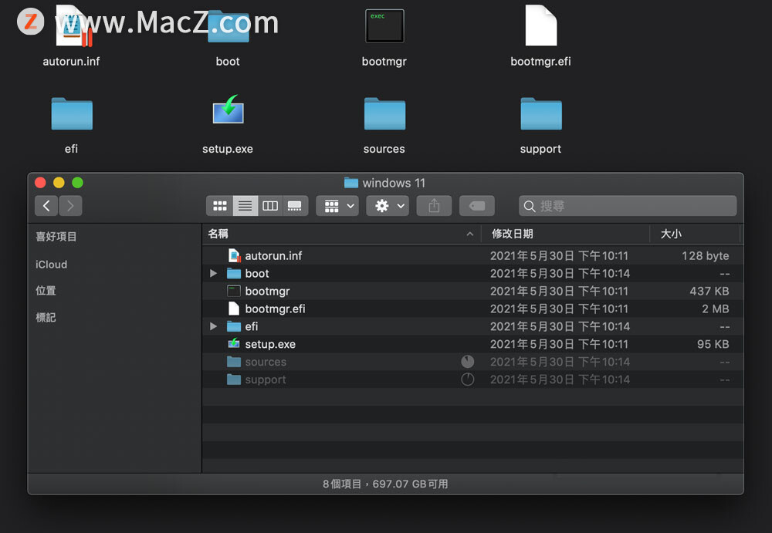Screen dimensions: 772x533
Task: Select support folder in top icon view
Action: click(541, 113)
